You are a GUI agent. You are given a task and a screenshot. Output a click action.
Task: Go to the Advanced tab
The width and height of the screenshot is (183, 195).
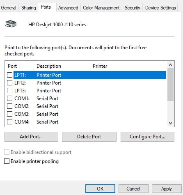(x=68, y=8)
